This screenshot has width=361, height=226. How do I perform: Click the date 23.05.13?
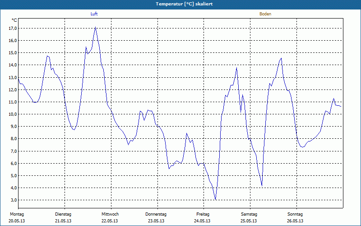156,221
